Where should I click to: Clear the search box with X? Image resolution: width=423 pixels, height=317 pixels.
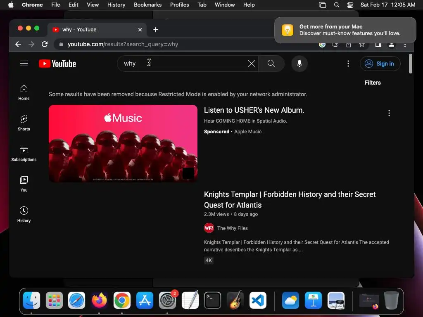pos(252,64)
